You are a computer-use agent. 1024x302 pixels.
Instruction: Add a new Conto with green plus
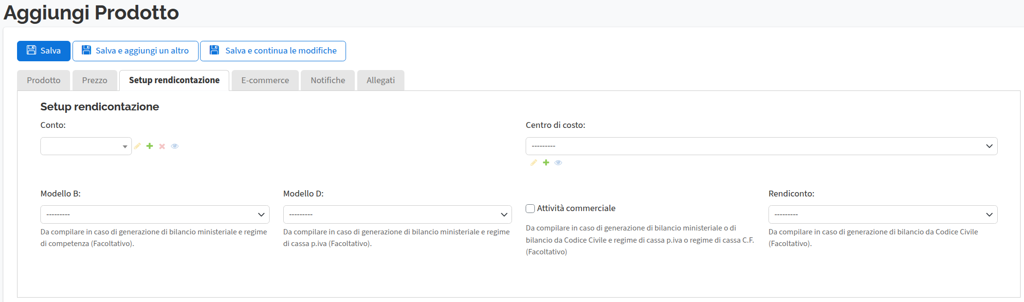(x=150, y=146)
